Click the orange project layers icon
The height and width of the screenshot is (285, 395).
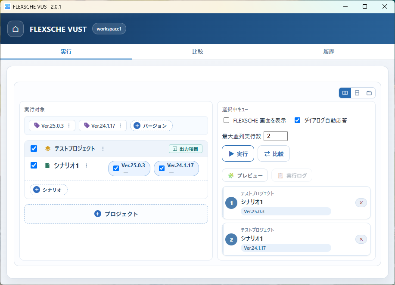[48, 149]
